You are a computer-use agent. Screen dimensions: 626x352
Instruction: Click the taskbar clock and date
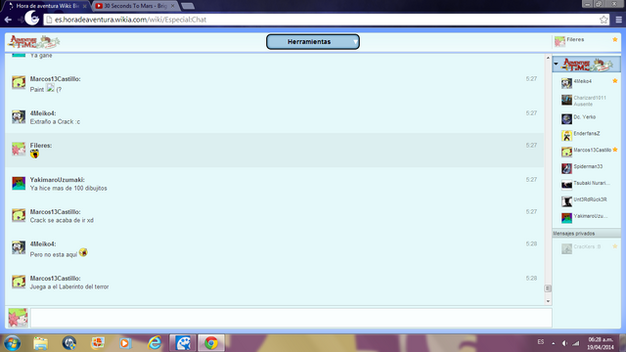pyautogui.click(x=600, y=343)
